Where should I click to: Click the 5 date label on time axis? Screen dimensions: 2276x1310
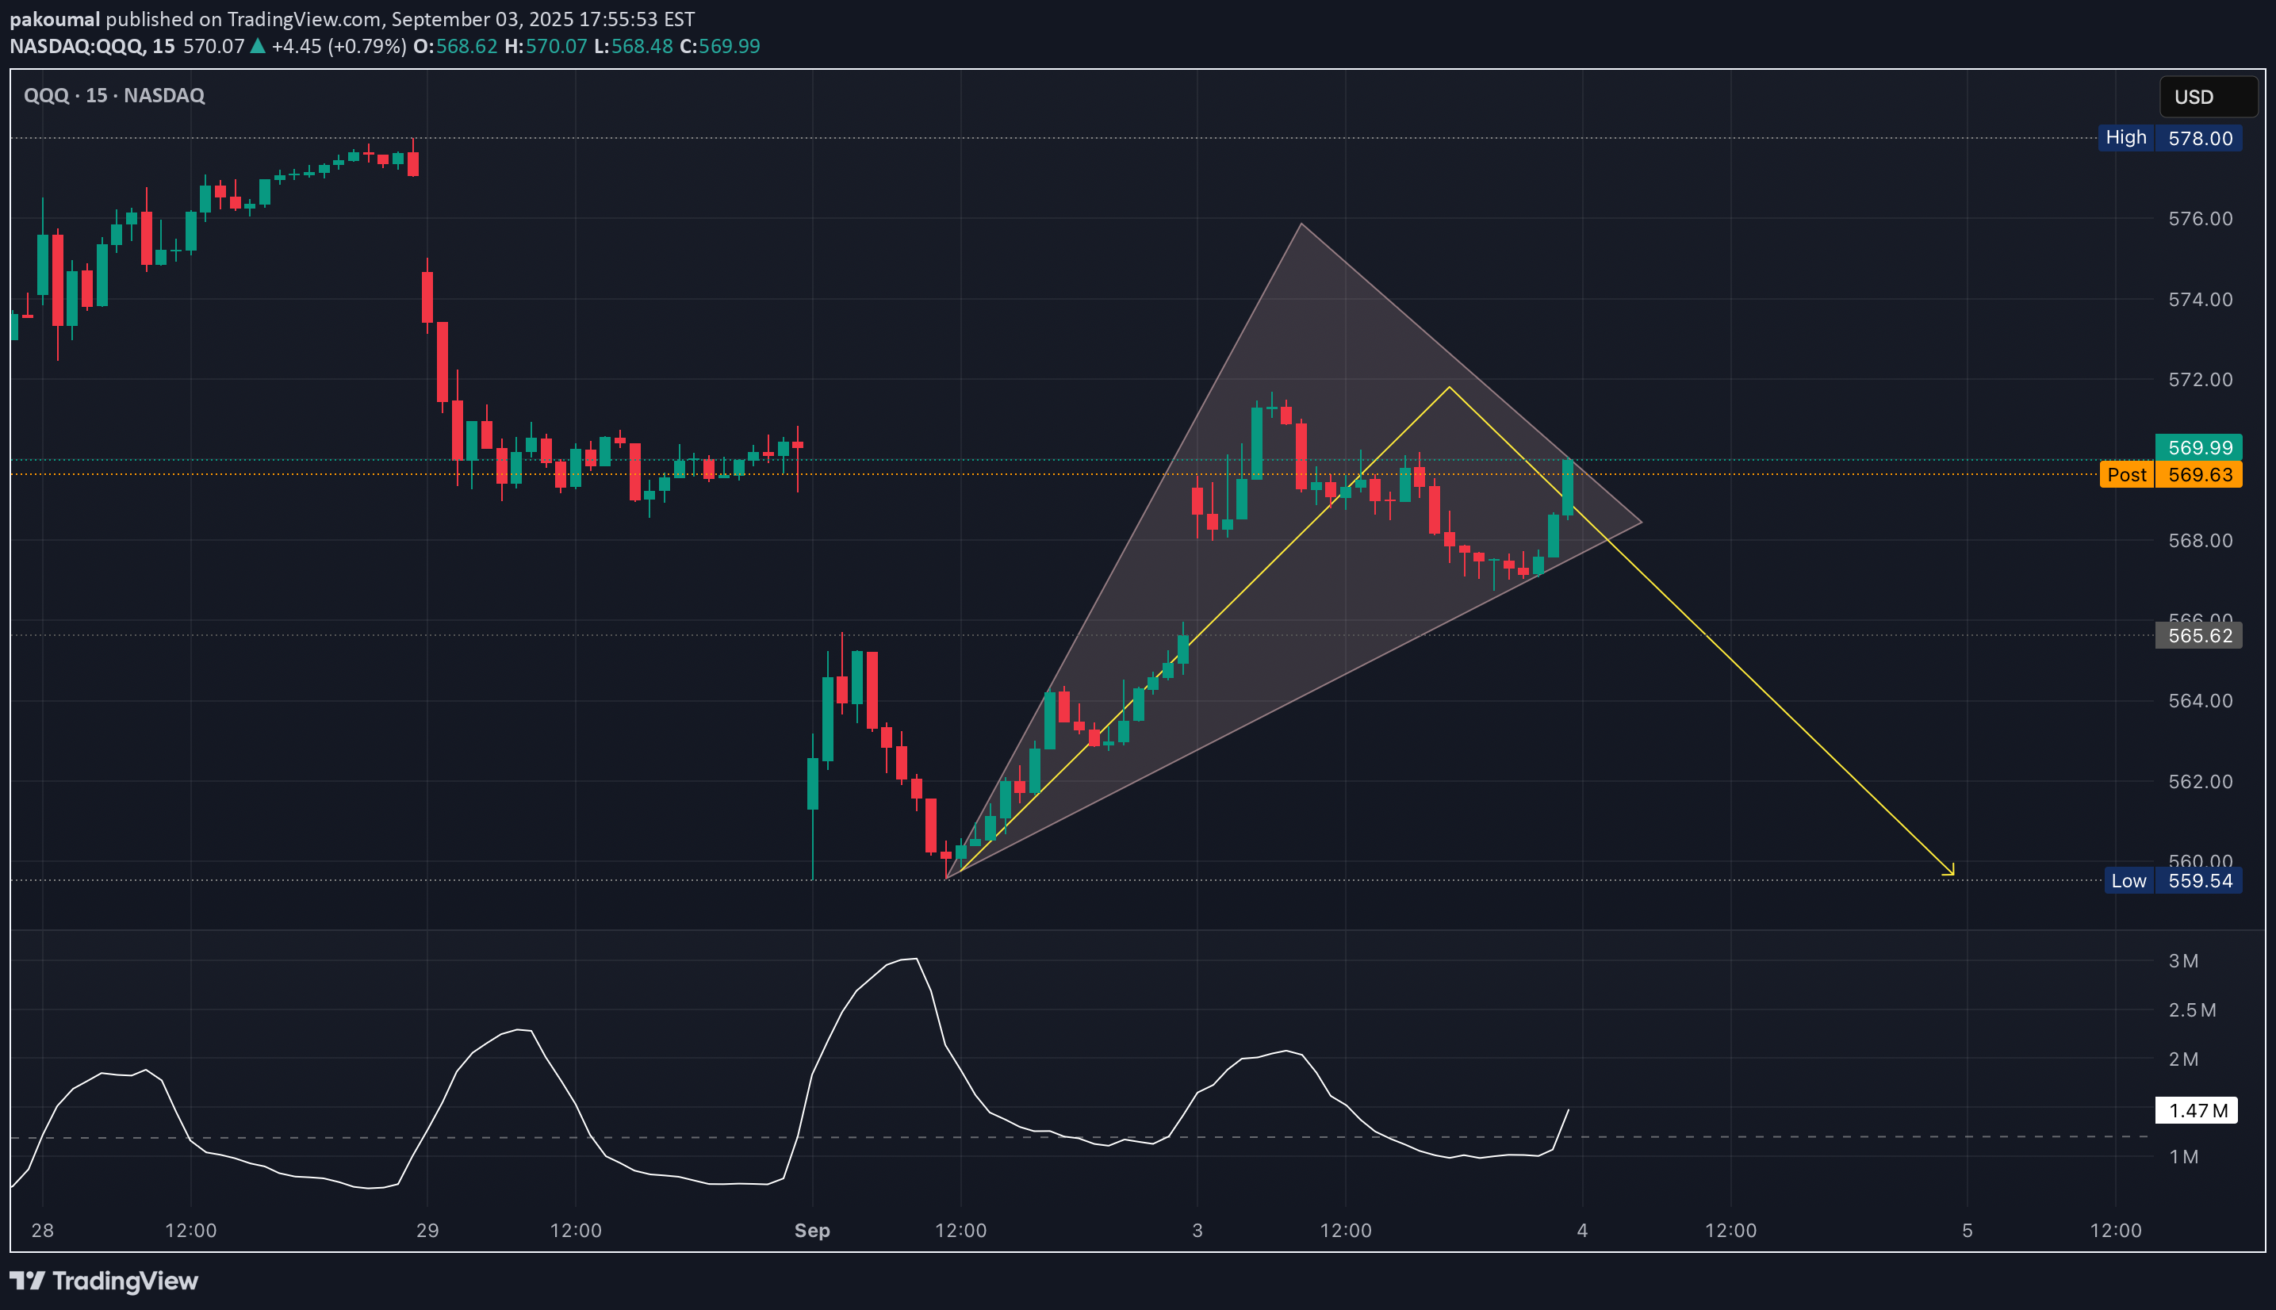point(1968,1230)
